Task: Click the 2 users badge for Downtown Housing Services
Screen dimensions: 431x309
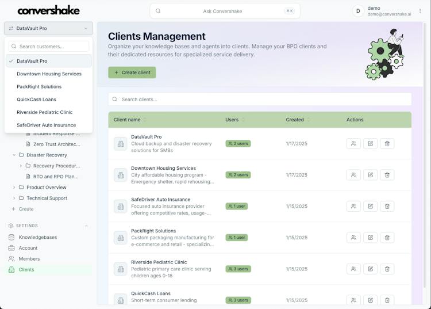Action: (238, 175)
